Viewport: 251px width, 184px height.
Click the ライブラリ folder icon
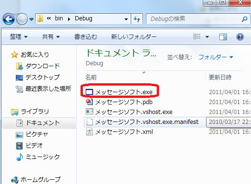click(15, 112)
